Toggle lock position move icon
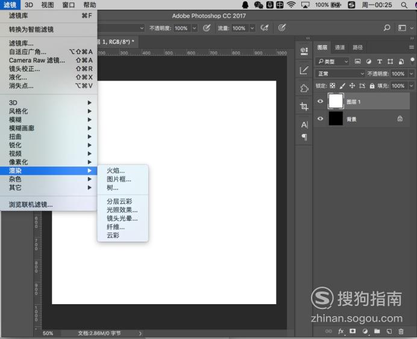This screenshot has width=417, height=339. (352, 86)
